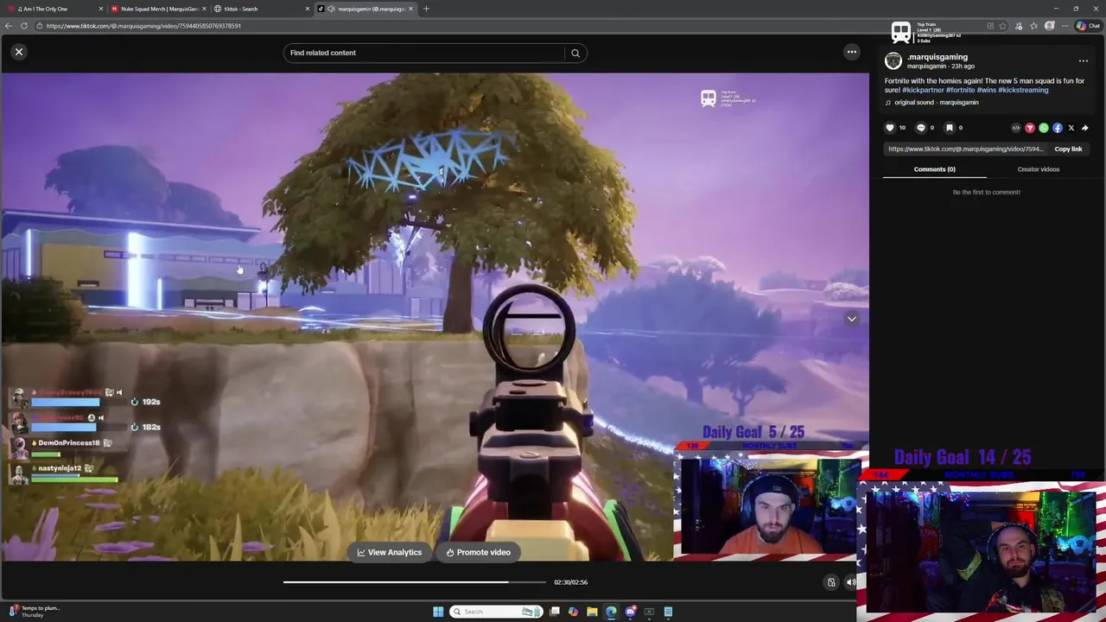Open the Copilot Chat button in Edge
Screen dimensions: 1106x622
click(1088, 26)
